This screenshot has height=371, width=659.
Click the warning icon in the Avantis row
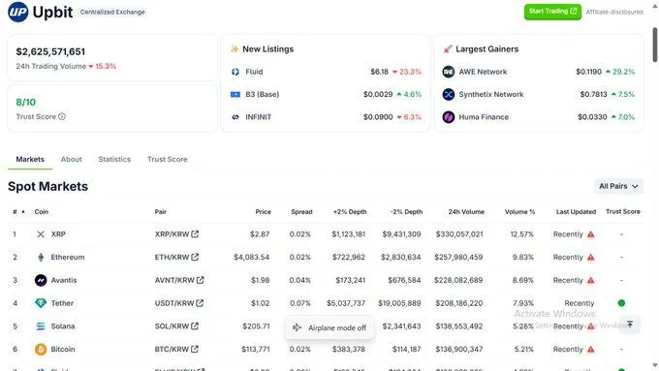point(590,280)
